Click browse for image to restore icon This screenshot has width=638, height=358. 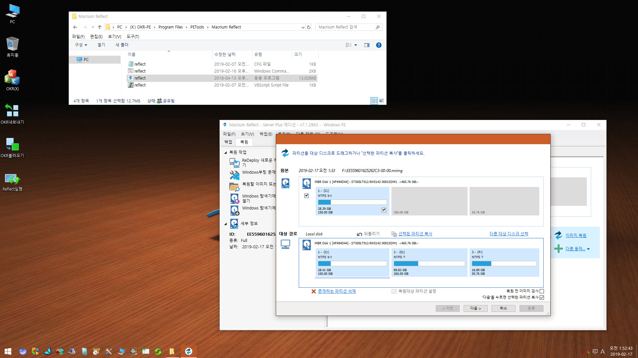click(x=234, y=187)
